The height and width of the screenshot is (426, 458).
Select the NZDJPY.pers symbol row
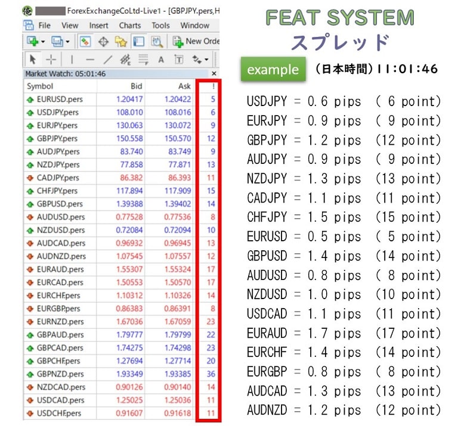(x=121, y=165)
